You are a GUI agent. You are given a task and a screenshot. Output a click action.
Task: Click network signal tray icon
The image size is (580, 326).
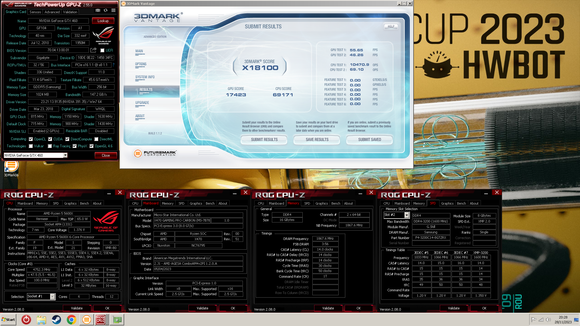(x=541, y=320)
